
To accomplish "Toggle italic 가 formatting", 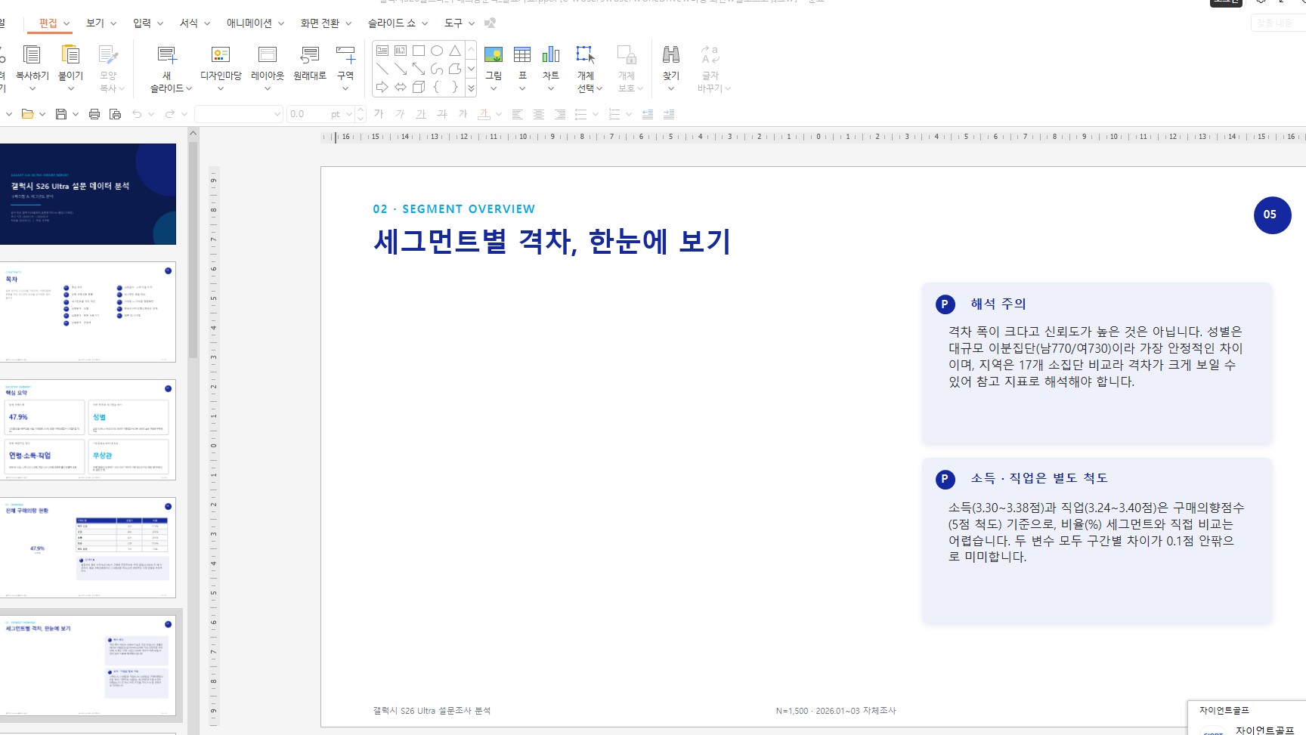I will 400,114.
